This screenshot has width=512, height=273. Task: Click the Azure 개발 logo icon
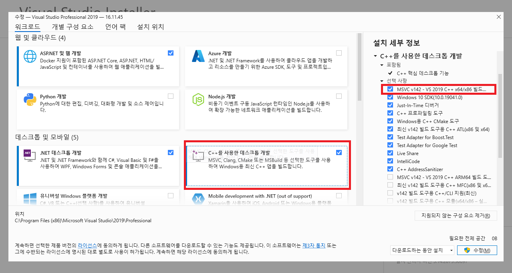pyautogui.click(x=198, y=56)
